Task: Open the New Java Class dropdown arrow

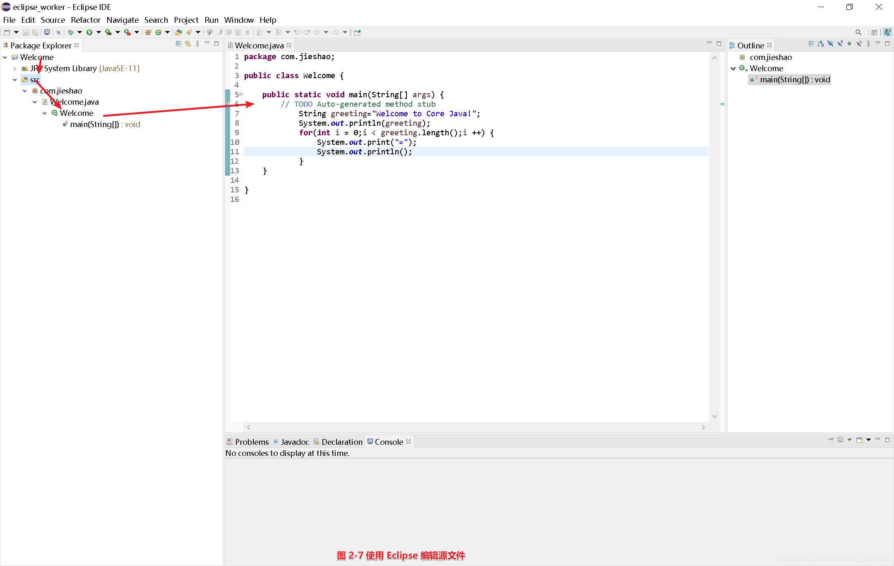Action: pyautogui.click(x=168, y=32)
